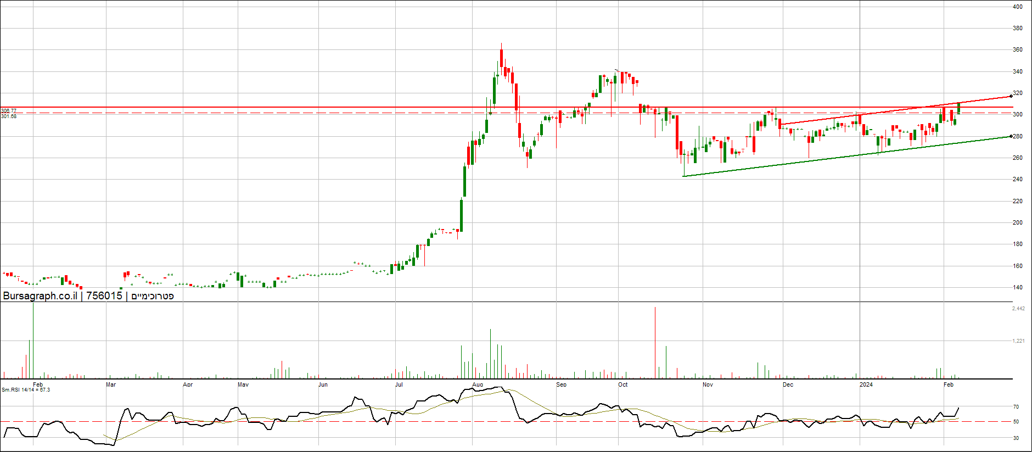Select the Oct month label
The image size is (1032, 452).
pos(623,384)
